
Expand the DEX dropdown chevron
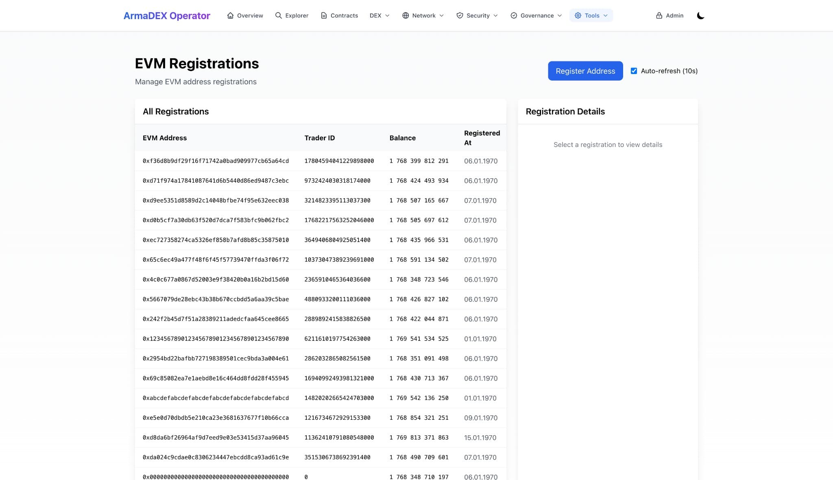[387, 15]
